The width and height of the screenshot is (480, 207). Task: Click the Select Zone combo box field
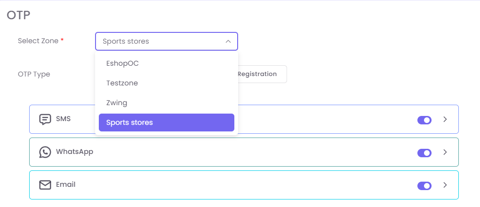tap(160, 41)
